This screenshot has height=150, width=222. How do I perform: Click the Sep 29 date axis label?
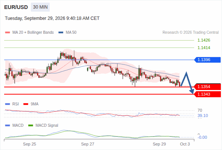click(x=159, y=144)
